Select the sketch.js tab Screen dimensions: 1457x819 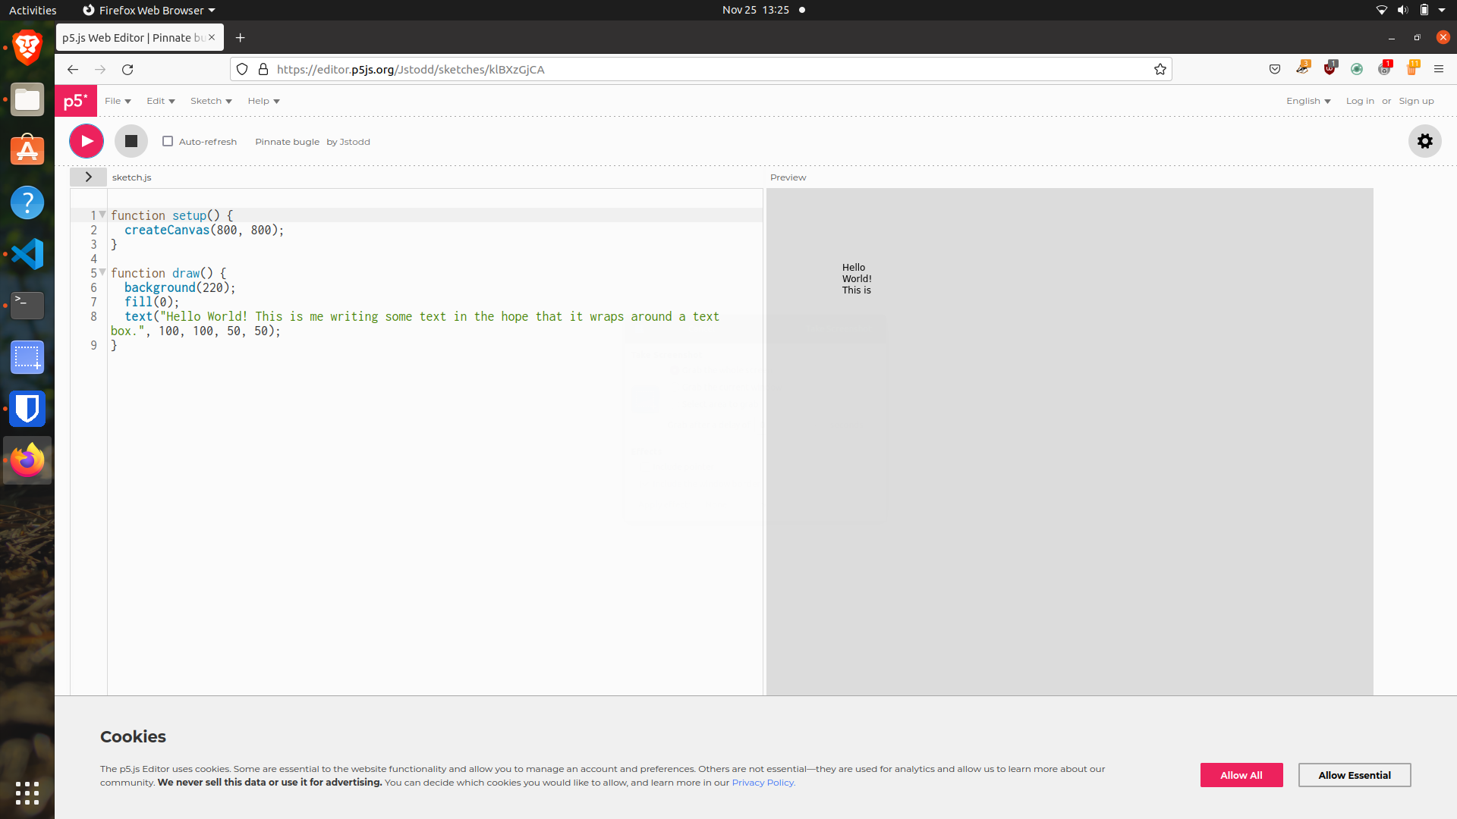(x=131, y=177)
